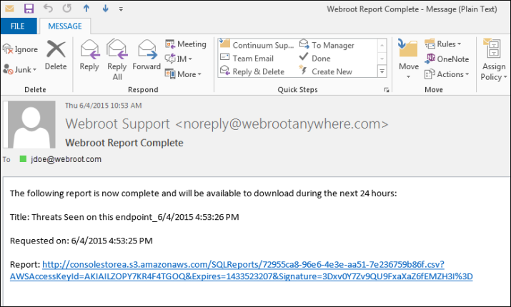The width and height of the screenshot is (511, 307).
Task: Run Continuum Sup... quick step
Action: pos(257,45)
